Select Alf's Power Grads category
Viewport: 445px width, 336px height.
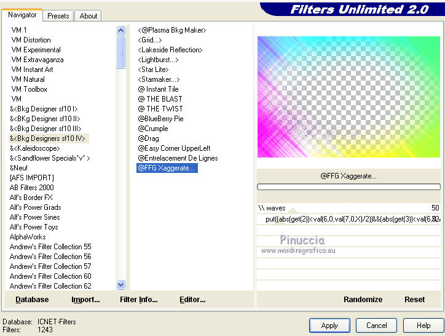(x=35, y=207)
